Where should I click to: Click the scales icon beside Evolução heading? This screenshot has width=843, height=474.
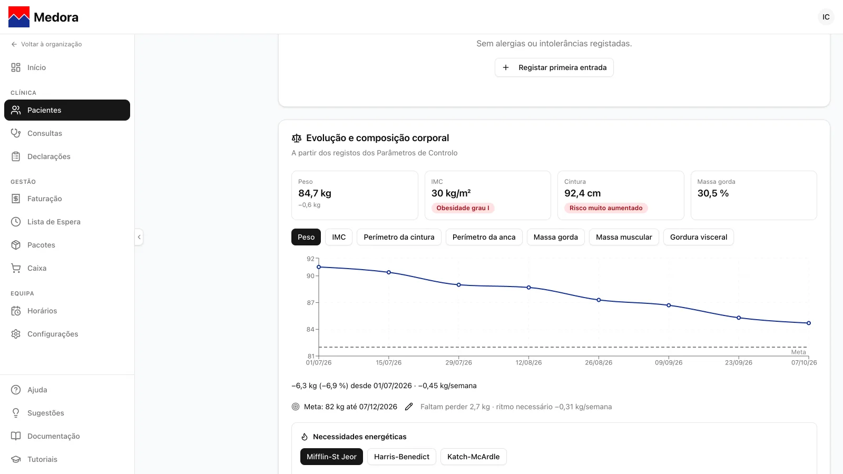pos(297,138)
